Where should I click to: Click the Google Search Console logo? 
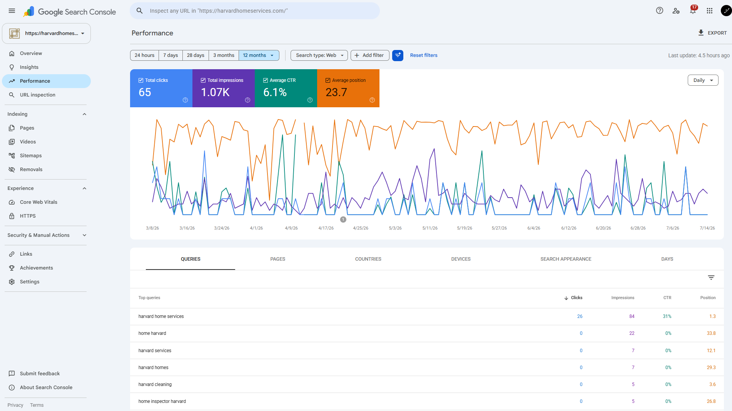70,12
